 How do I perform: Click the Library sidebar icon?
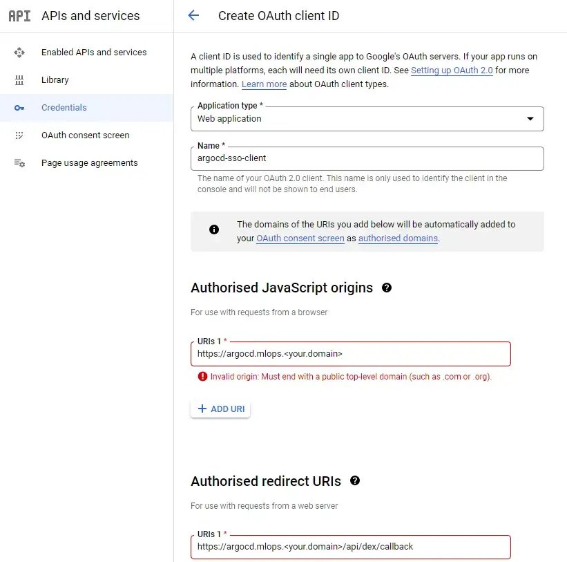pos(19,80)
